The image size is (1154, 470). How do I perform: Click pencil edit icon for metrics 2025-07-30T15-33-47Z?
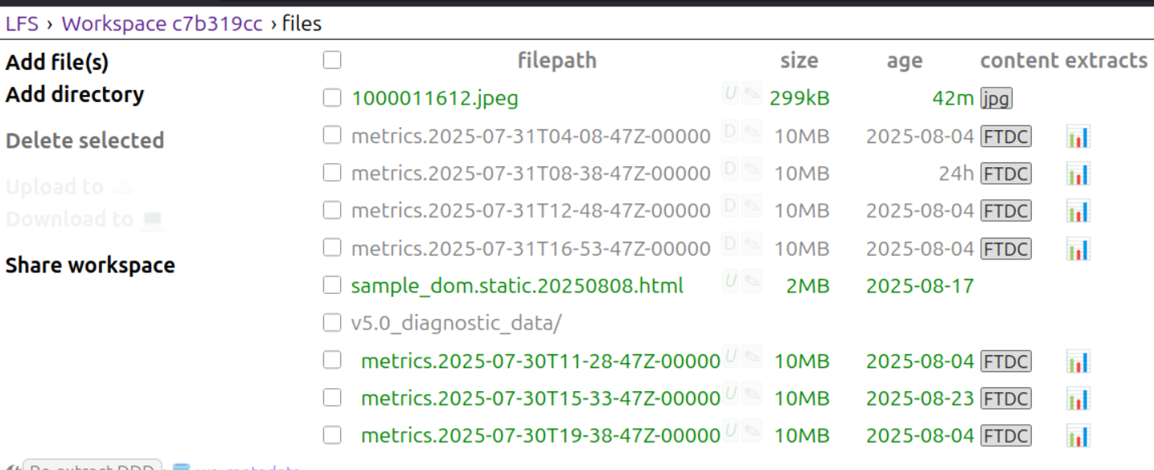751,394
